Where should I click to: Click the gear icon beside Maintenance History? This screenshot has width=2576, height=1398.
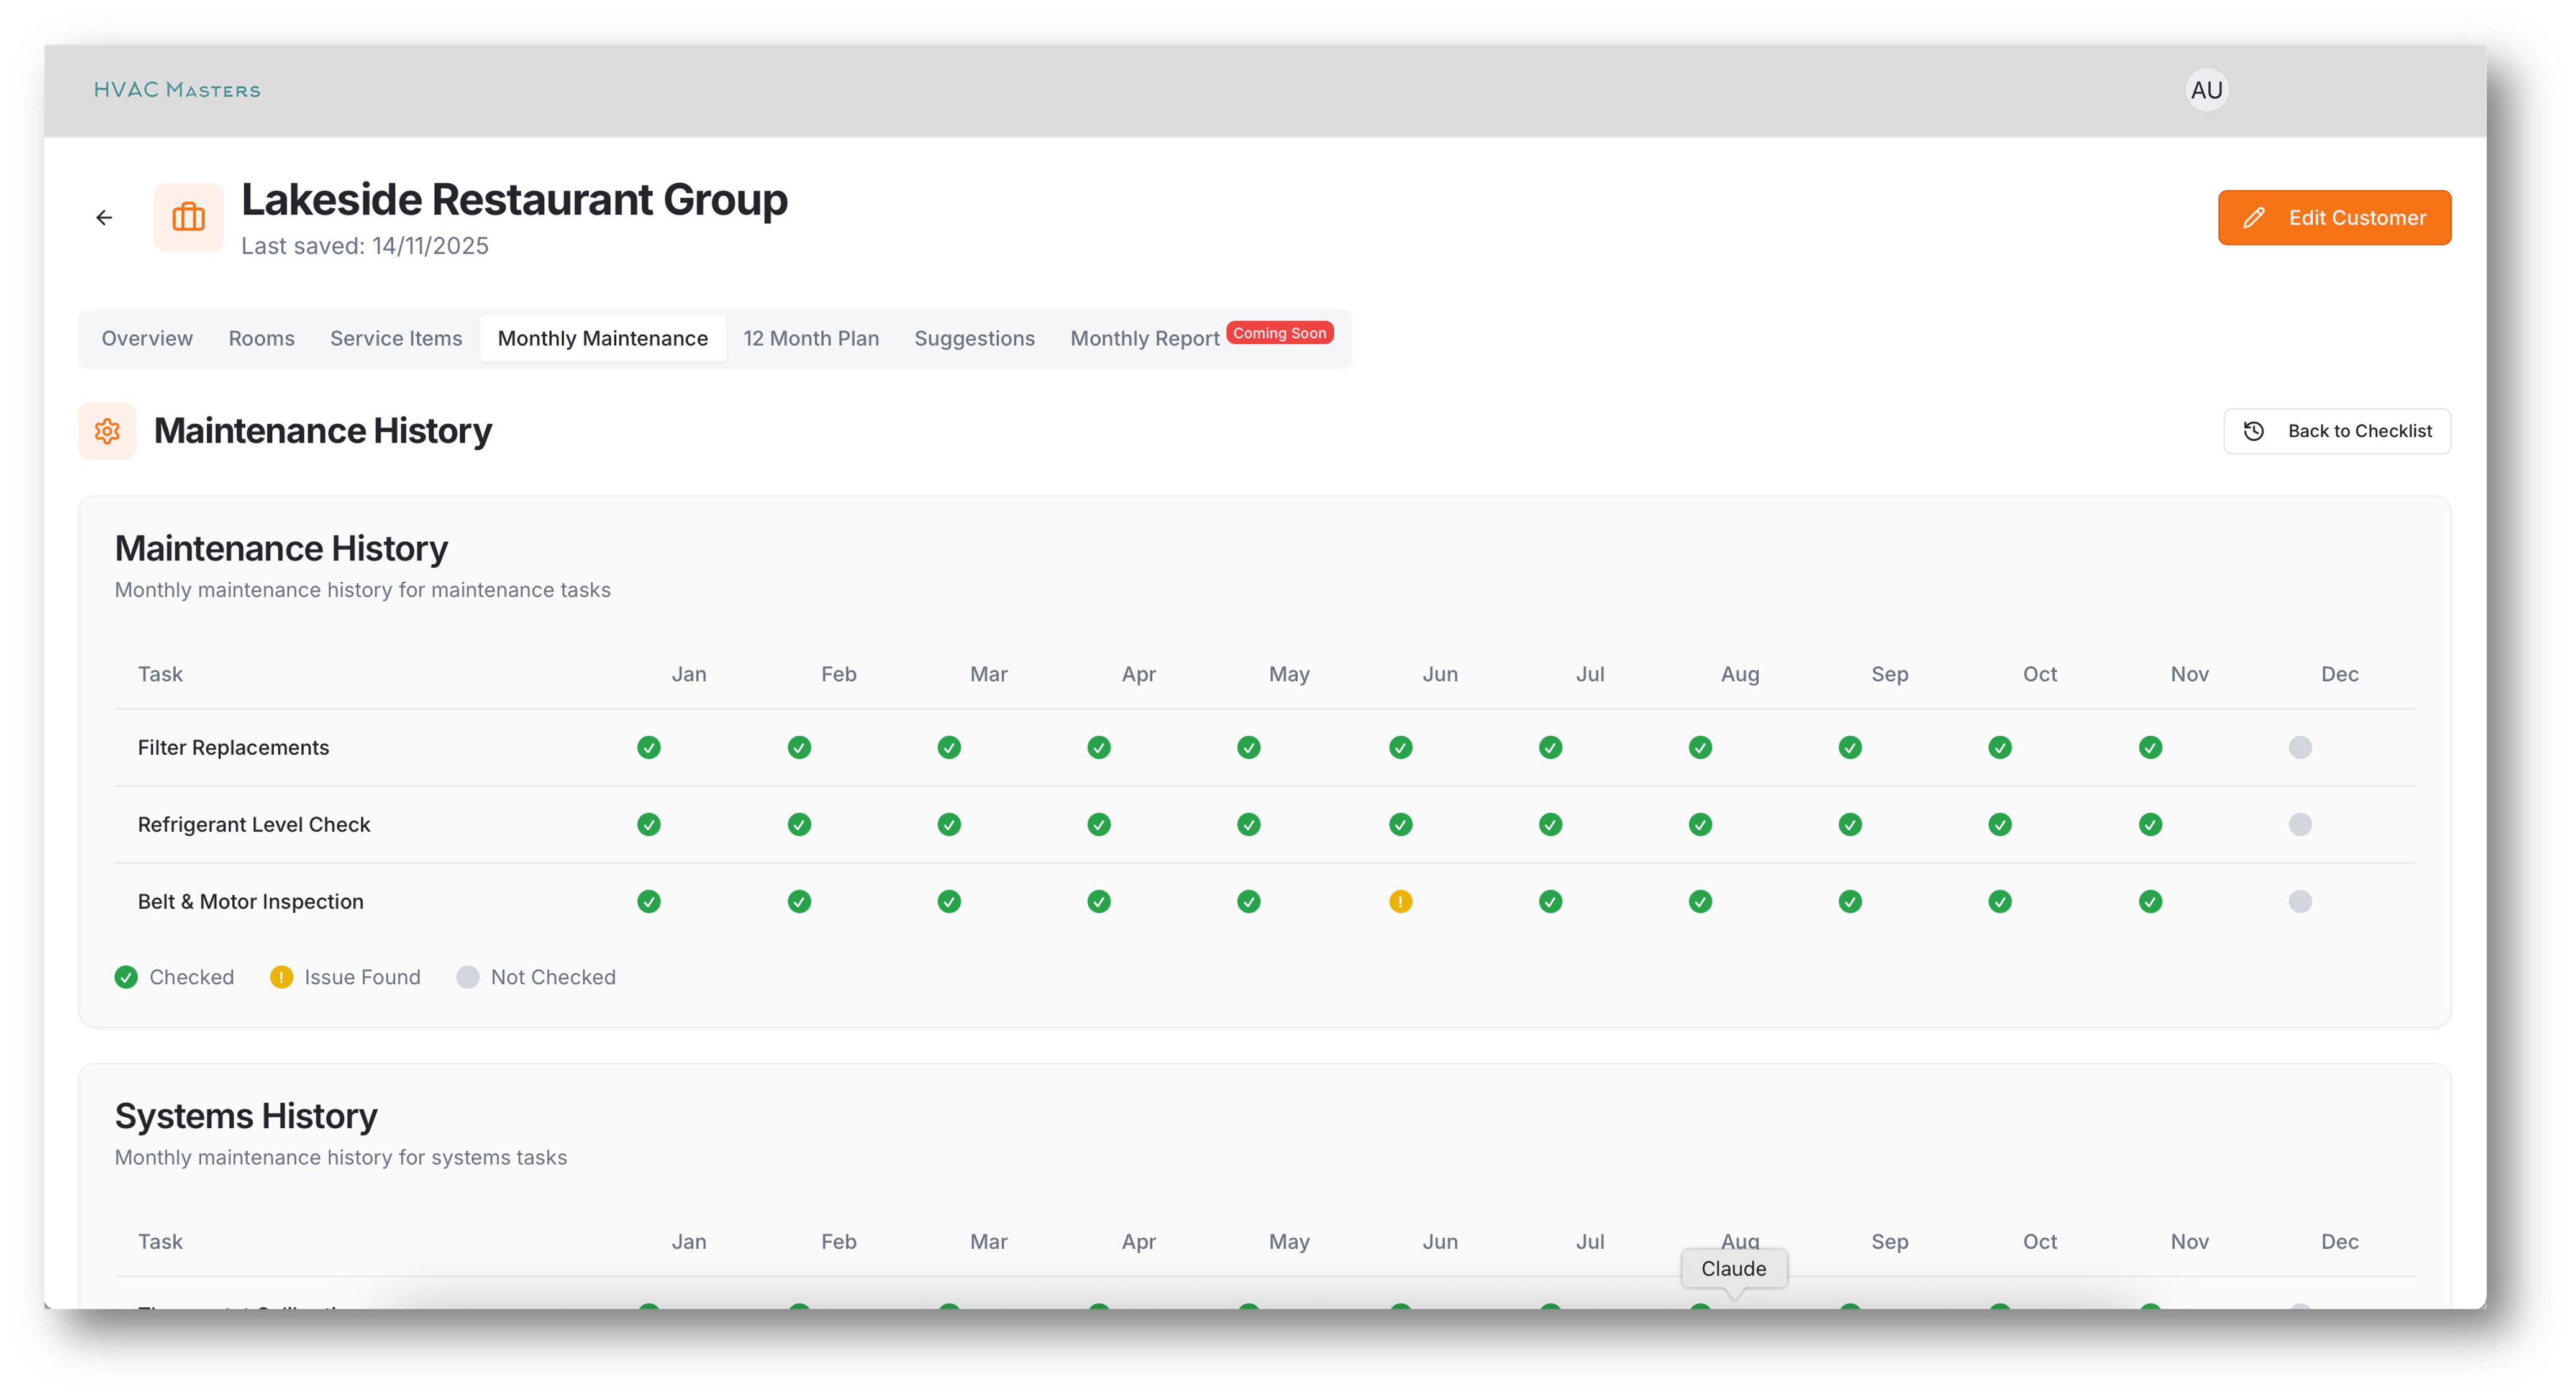point(107,431)
